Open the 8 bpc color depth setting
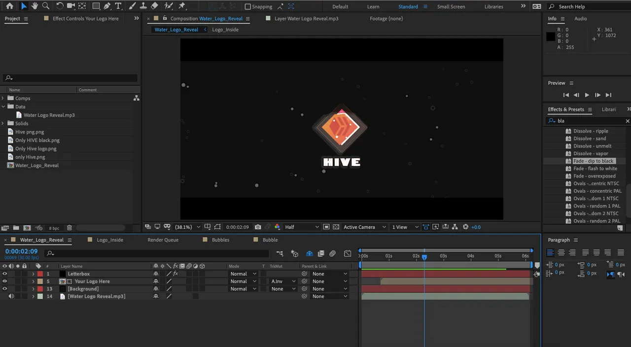Image resolution: width=631 pixels, height=347 pixels. (x=54, y=228)
